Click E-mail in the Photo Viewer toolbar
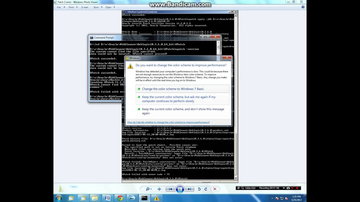360x202 pixels. [85, 7]
